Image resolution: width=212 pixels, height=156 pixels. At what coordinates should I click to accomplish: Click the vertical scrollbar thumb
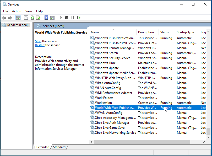pyautogui.click(x=209, y=131)
